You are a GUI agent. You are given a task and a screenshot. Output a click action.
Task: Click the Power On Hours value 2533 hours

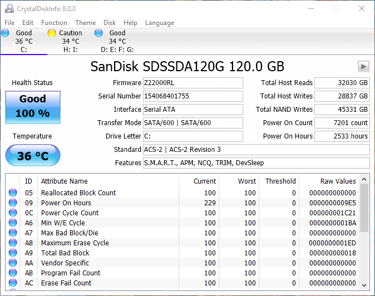342,136
